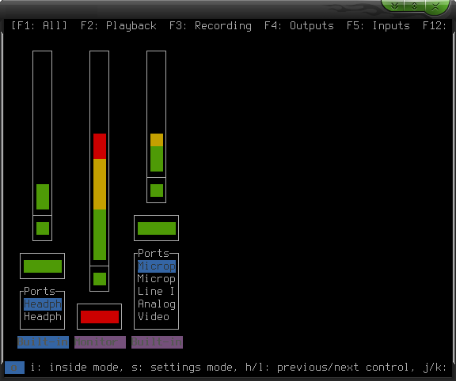The width and height of the screenshot is (456, 381).
Task: Toggle green mute box above Microp ports
Action: pos(157,228)
